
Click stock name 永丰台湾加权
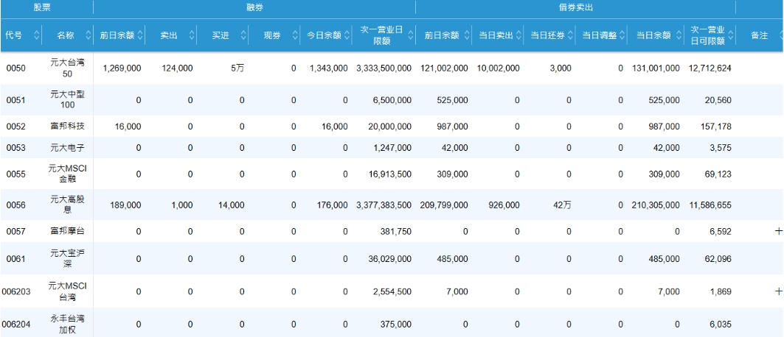[68, 324]
